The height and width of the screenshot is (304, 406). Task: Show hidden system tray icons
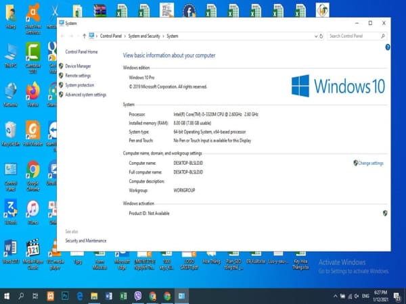click(x=334, y=296)
